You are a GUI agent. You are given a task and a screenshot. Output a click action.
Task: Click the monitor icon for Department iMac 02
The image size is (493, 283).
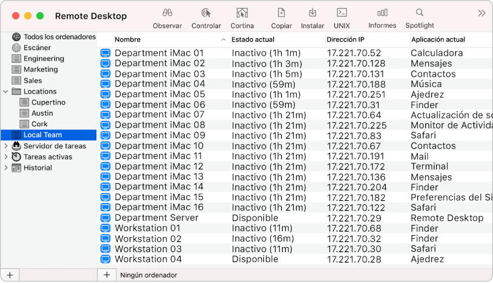click(x=105, y=63)
